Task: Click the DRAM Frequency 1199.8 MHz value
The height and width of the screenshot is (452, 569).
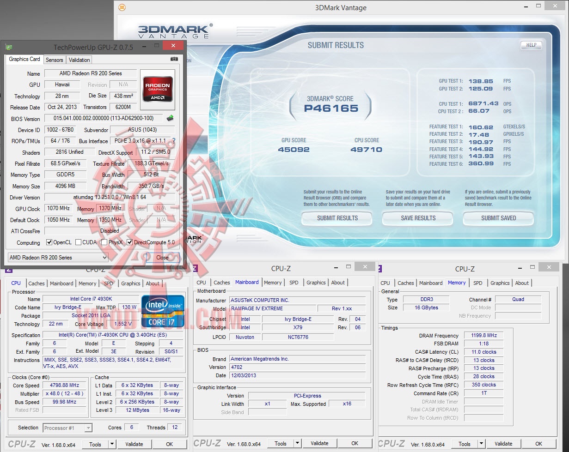Action: pos(483,336)
